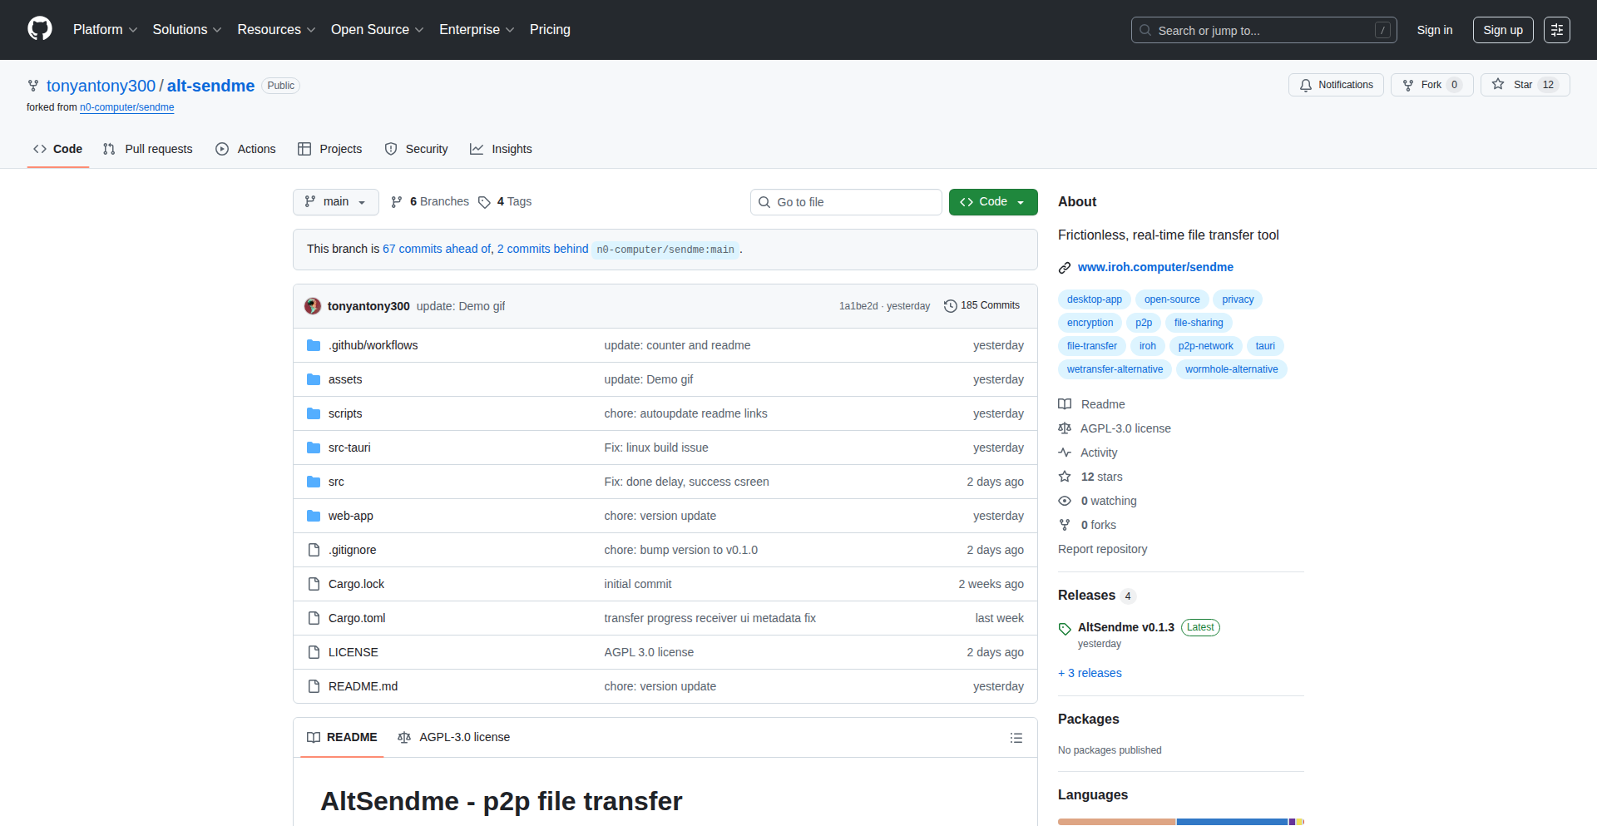Open the Pull requests tab
This screenshot has height=826, width=1597.
coord(147,149)
